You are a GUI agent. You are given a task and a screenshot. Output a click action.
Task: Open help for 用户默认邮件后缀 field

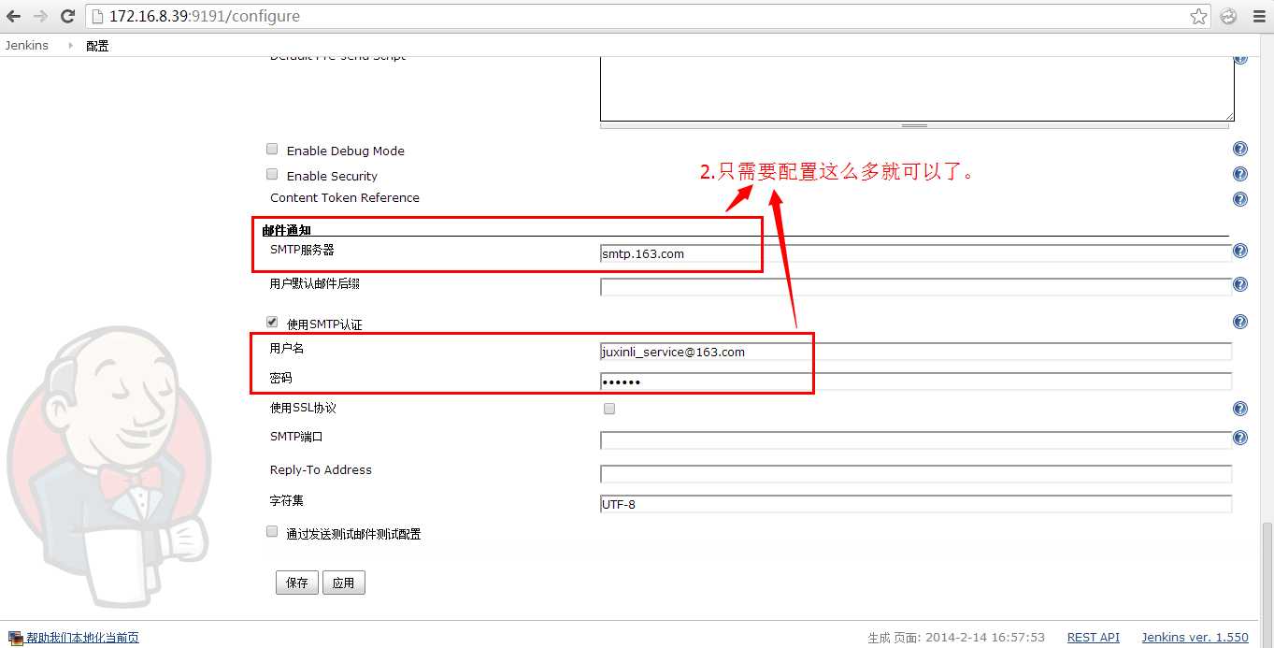(1240, 284)
